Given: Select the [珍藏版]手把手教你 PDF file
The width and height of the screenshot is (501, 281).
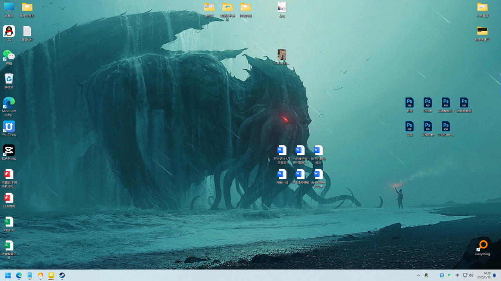Looking at the screenshot, I should click(9, 178).
